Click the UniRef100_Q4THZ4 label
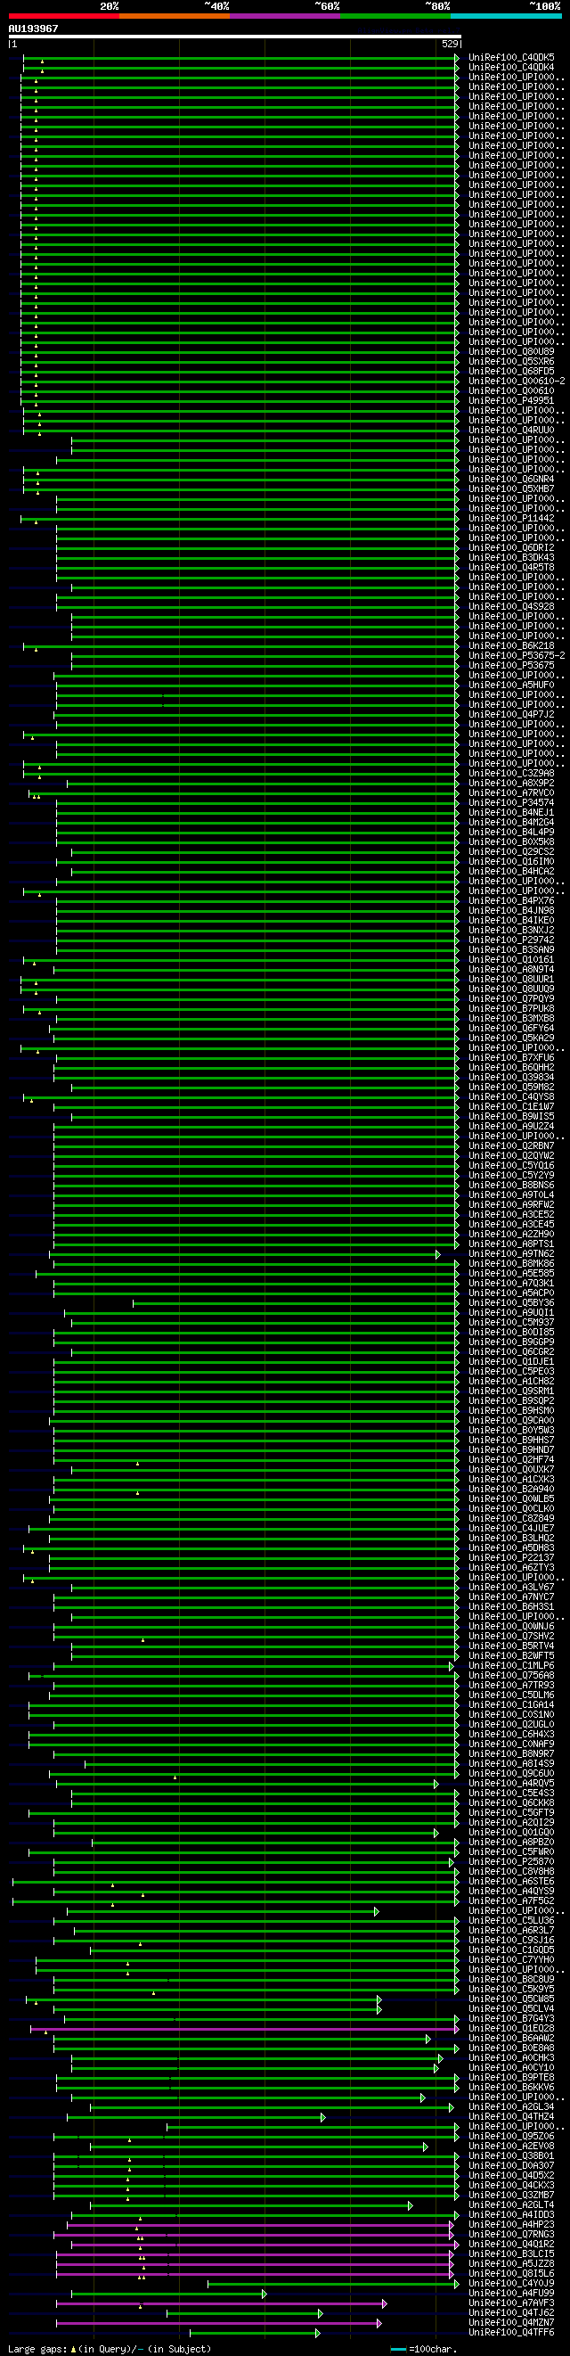 pos(511,2116)
